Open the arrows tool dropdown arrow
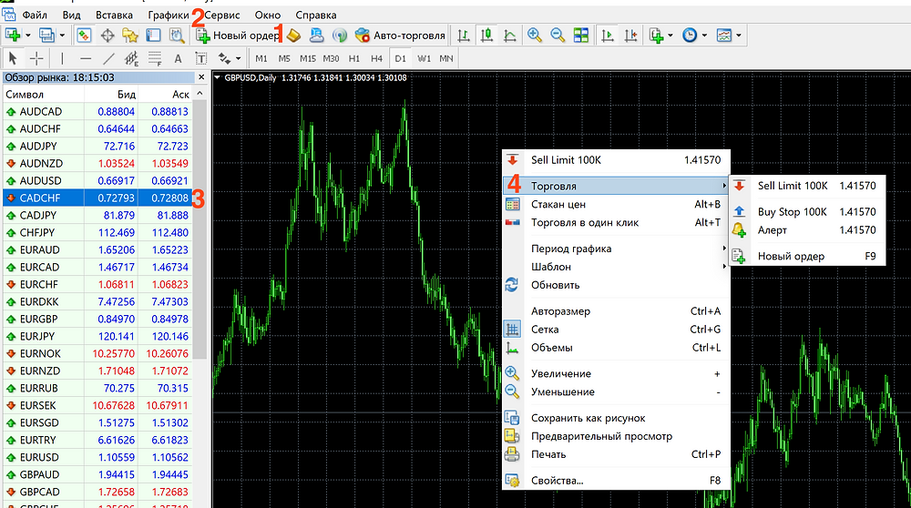Screen dimensions: 911x508 point(238,58)
